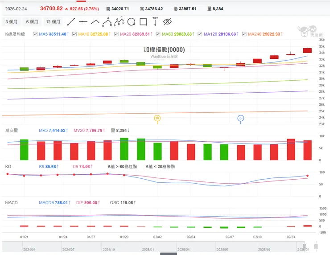Select the trend line drawing tool
Viewport: 330px width, 255px height.
point(71,22)
